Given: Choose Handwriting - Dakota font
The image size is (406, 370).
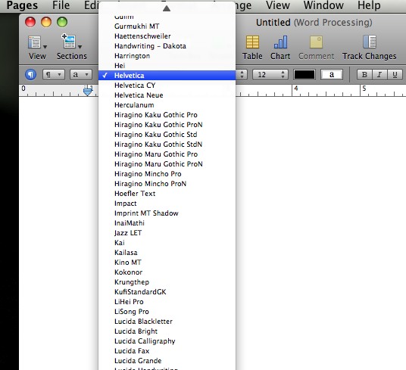Looking at the screenshot, I should (x=167, y=46).
